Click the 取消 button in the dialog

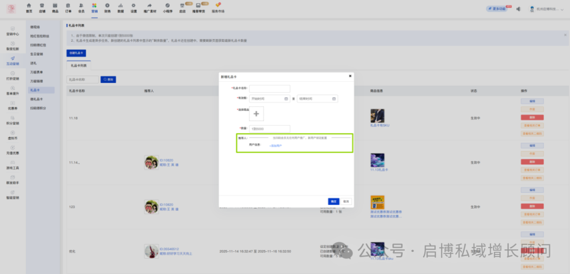(346, 201)
